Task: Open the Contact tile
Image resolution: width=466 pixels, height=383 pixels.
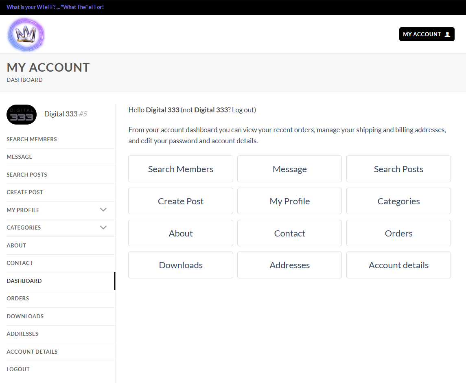Action: tap(289, 233)
